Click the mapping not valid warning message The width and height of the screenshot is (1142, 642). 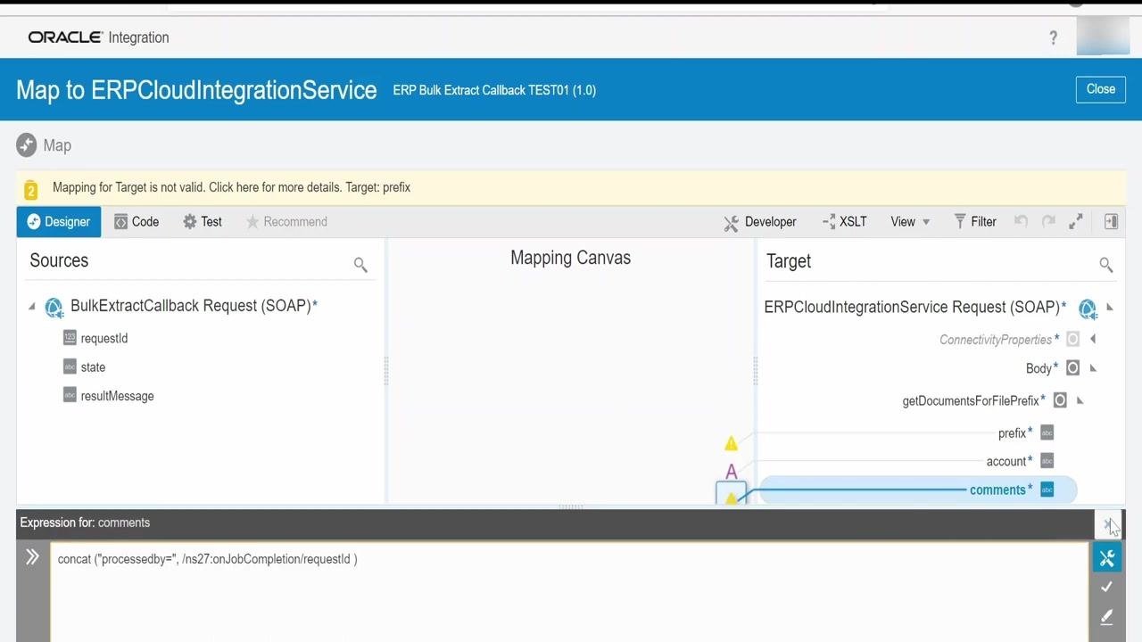pos(231,187)
